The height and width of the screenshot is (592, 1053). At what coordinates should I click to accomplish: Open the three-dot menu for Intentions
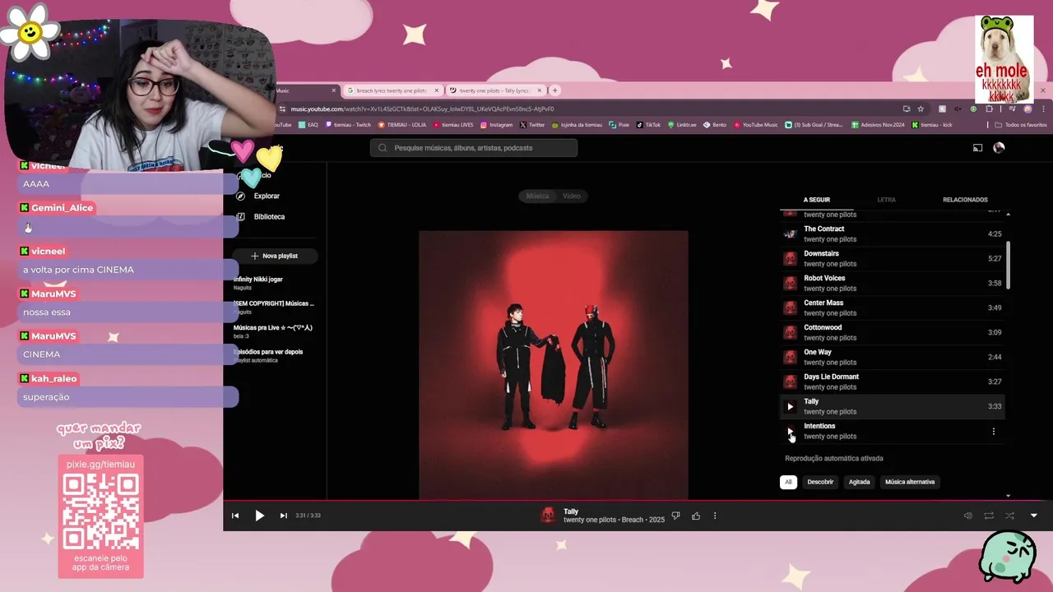(993, 431)
